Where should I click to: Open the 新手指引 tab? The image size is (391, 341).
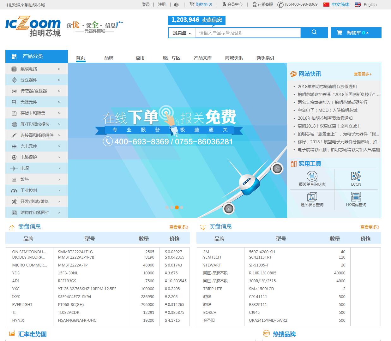pyautogui.click(x=265, y=58)
